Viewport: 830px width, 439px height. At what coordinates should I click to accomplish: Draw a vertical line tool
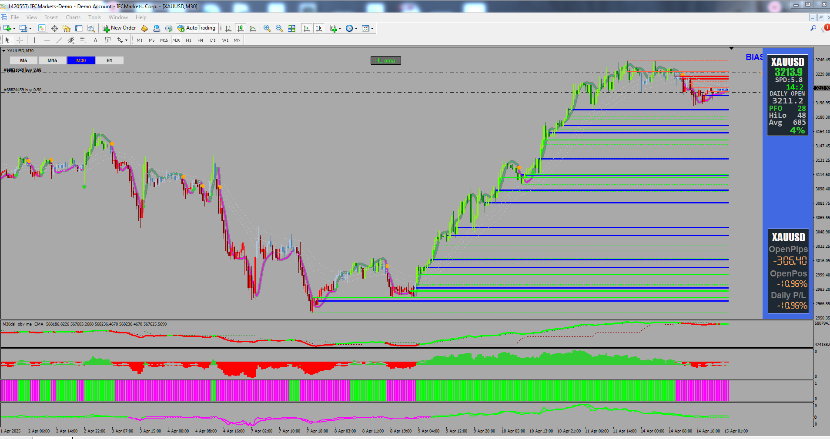tap(34, 40)
